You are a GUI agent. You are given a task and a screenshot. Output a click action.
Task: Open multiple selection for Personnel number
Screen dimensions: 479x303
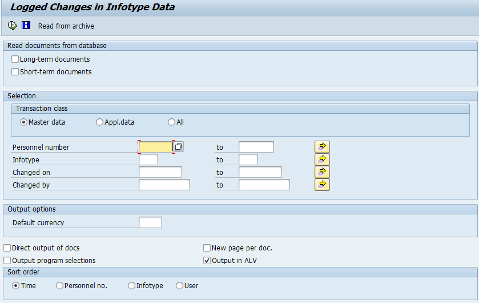tap(322, 147)
